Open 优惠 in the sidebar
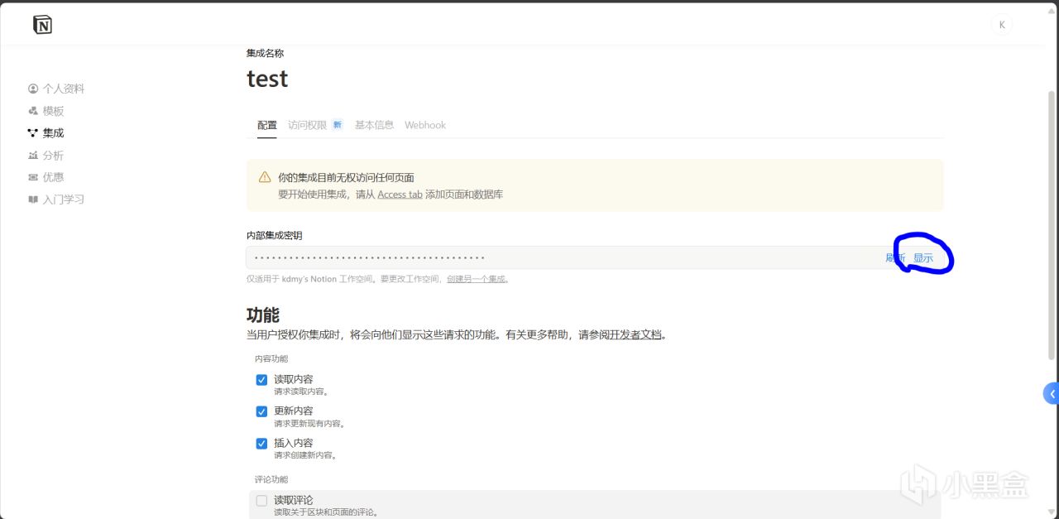Viewport: 1059px width, 519px height. point(53,177)
